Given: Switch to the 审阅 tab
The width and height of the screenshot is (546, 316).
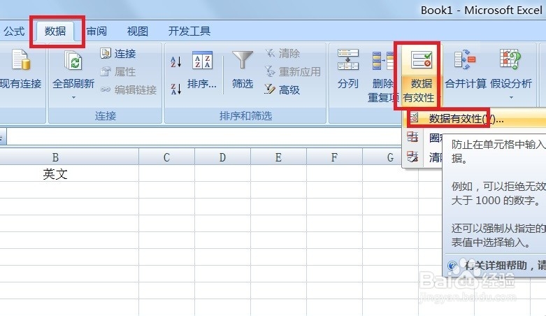Looking at the screenshot, I should point(96,31).
